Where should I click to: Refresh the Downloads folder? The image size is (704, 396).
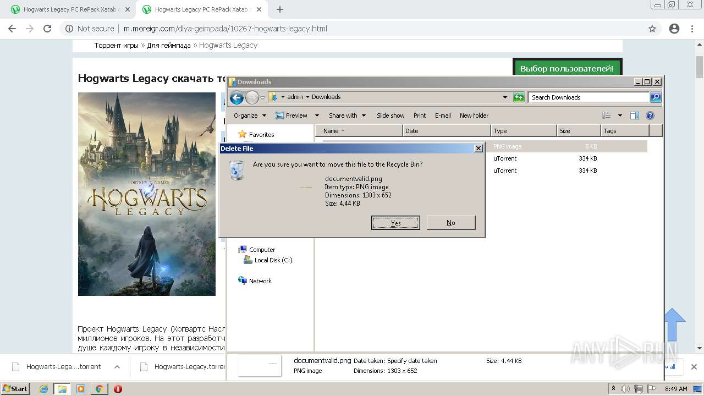518,97
